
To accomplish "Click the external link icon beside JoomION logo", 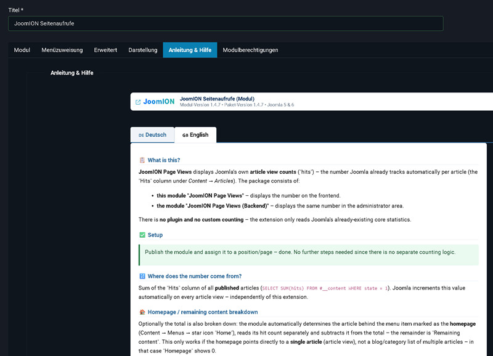I will point(137,102).
